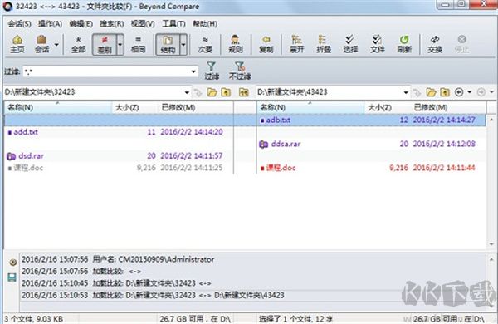Click the eye icon beside the log panel
Viewport: 498px width, 324px height.
pyautogui.click(x=13, y=262)
